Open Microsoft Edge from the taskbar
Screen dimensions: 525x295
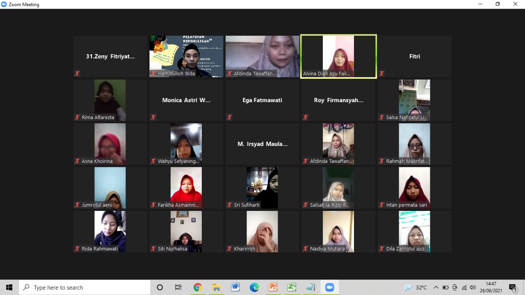click(x=254, y=288)
